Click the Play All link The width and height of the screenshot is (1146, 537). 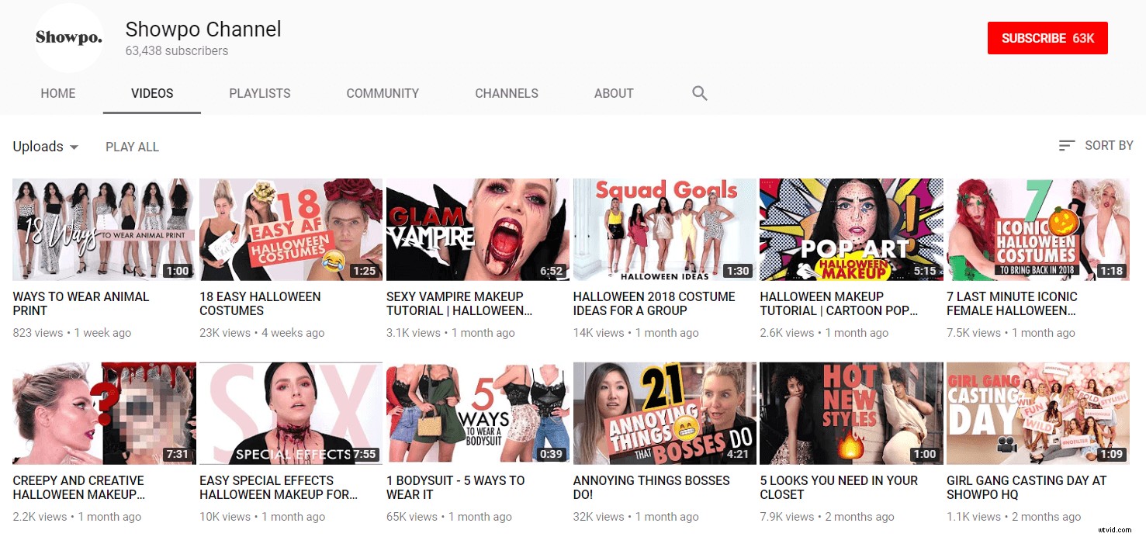(x=132, y=147)
